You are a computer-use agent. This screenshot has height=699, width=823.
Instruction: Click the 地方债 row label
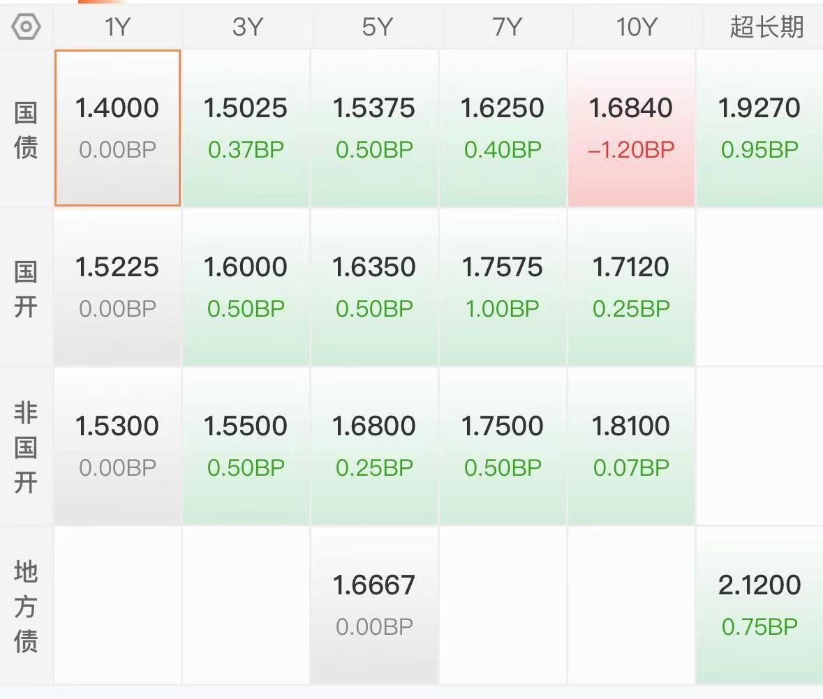26,606
